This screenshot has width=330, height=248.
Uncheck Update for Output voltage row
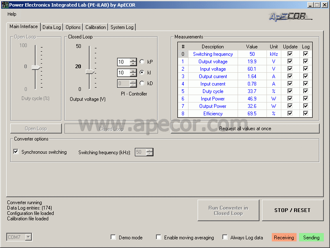click(x=290, y=61)
